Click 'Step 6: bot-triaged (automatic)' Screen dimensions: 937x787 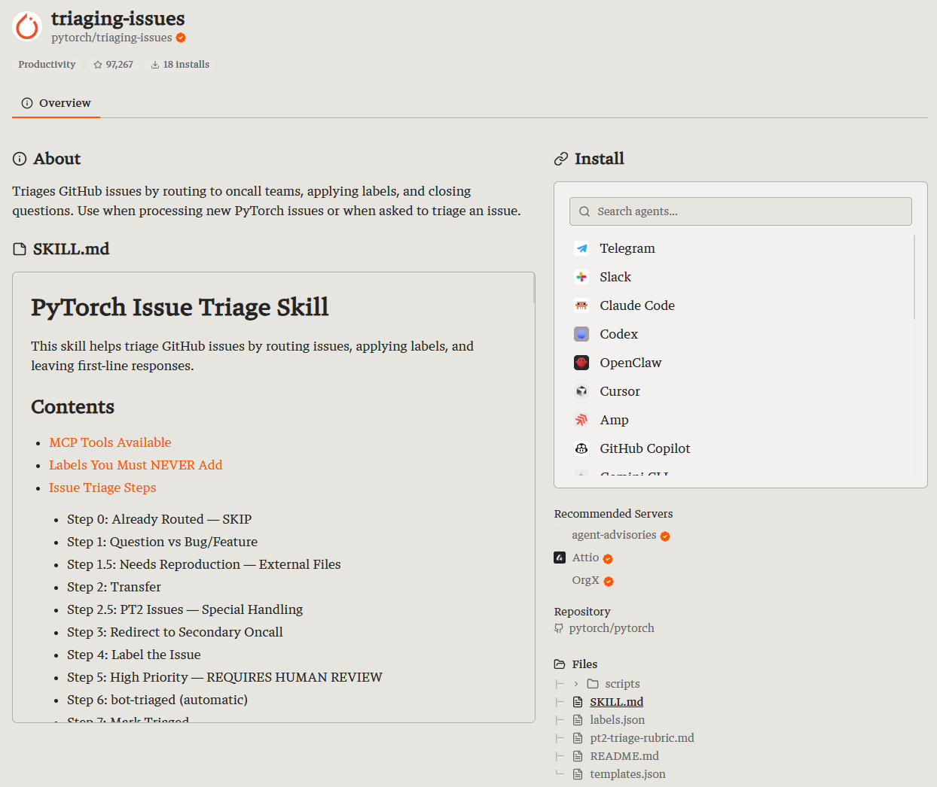click(157, 700)
